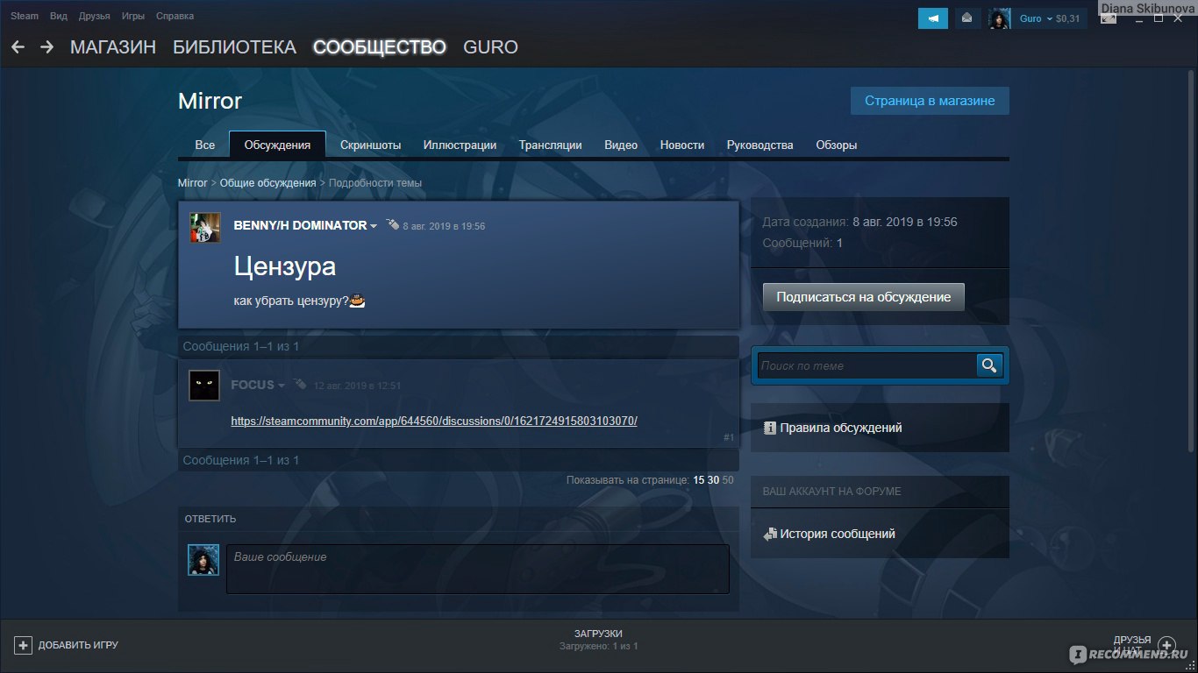Expand the Guro account dropdown

tap(1050, 18)
